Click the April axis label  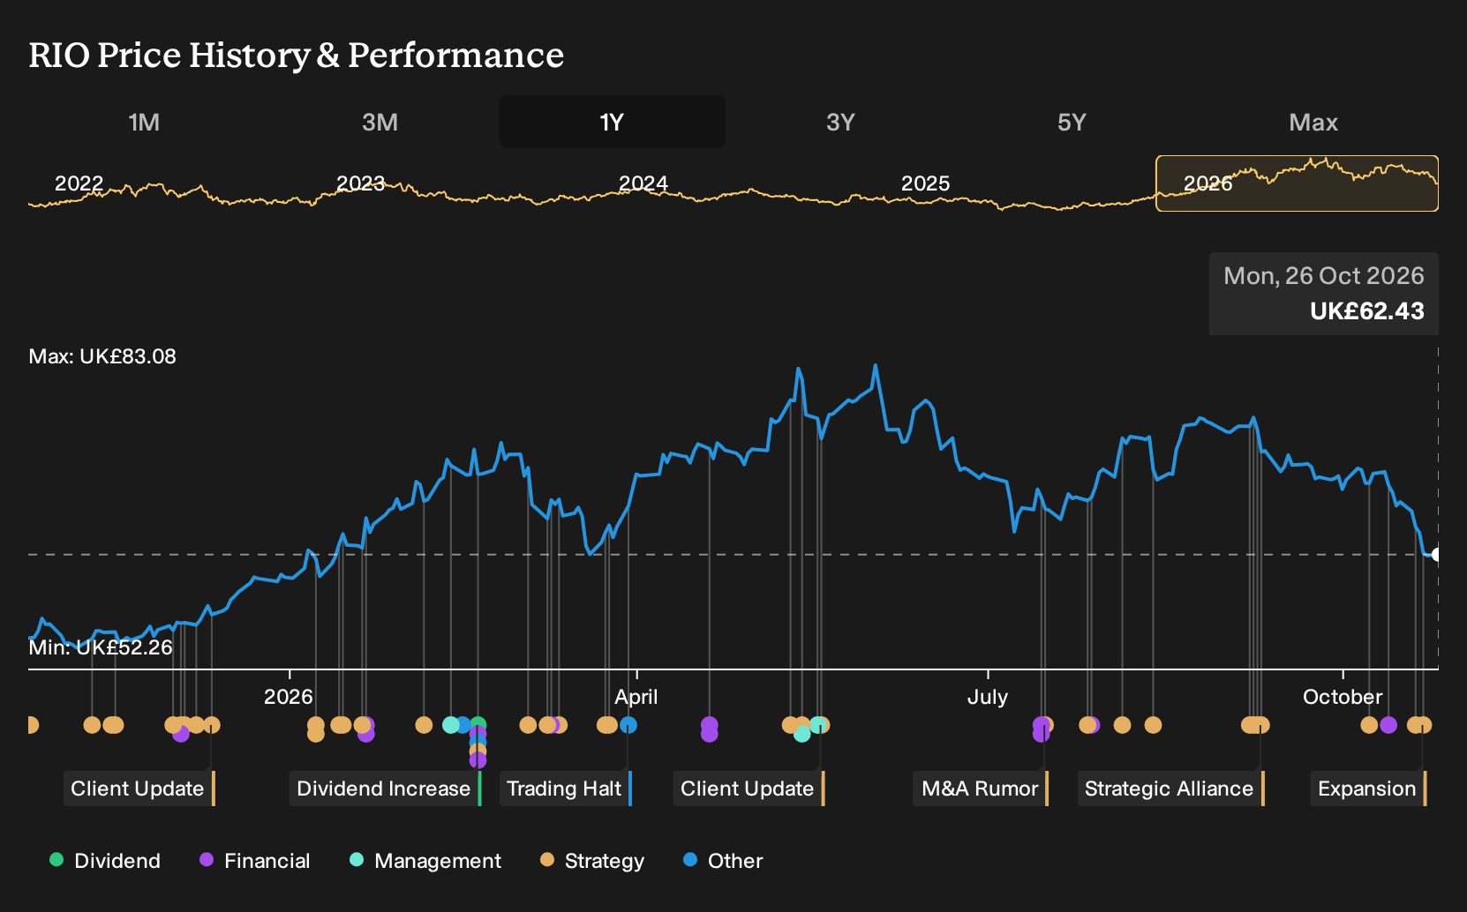(x=636, y=697)
